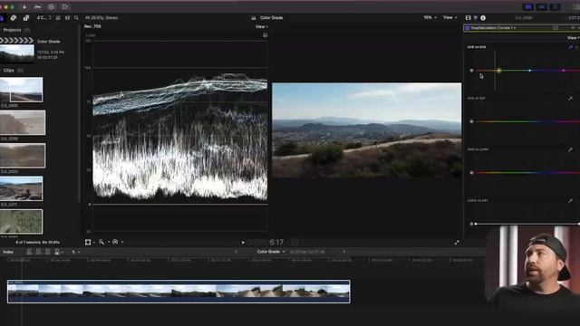580x326 pixels.
Task: Select the clip in the timeline
Action: [x=179, y=292]
